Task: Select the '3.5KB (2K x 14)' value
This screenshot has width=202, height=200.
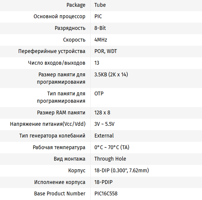Action: 111,74
